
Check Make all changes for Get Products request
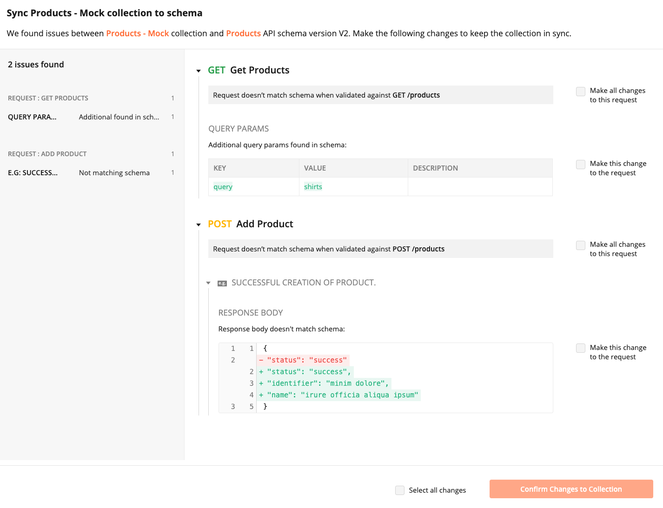pos(581,92)
